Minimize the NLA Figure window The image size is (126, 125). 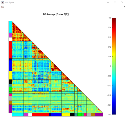point(108,2)
